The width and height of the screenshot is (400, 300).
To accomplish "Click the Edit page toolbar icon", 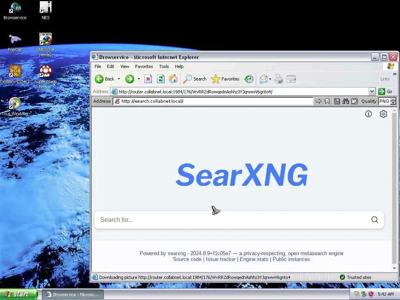I will pos(291,79).
